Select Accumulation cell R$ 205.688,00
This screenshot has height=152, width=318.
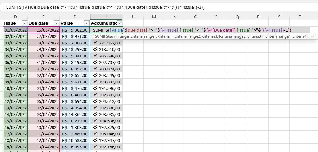coord(106,56)
